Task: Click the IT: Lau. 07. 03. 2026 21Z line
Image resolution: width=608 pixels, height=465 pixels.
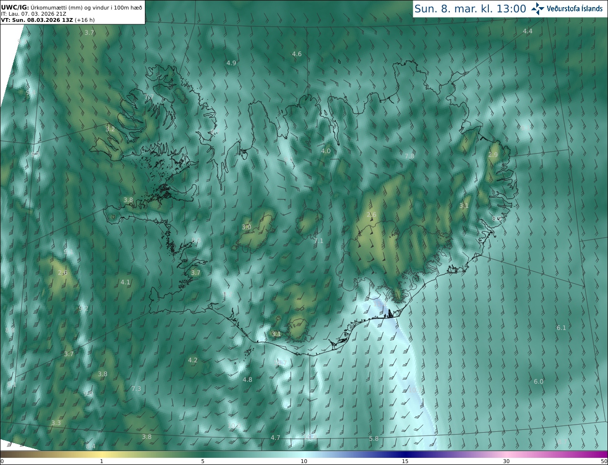Action: point(33,14)
